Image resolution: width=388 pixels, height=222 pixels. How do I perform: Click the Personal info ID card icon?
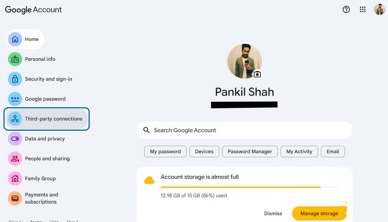(x=15, y=59)
